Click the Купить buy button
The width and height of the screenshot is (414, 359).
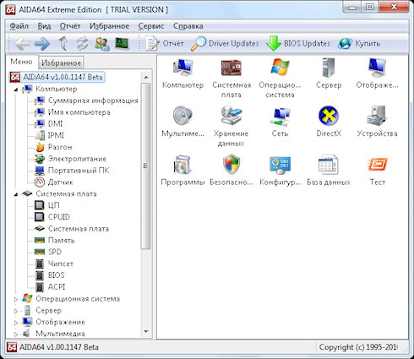pyautogui.click(x=359, y=44)
